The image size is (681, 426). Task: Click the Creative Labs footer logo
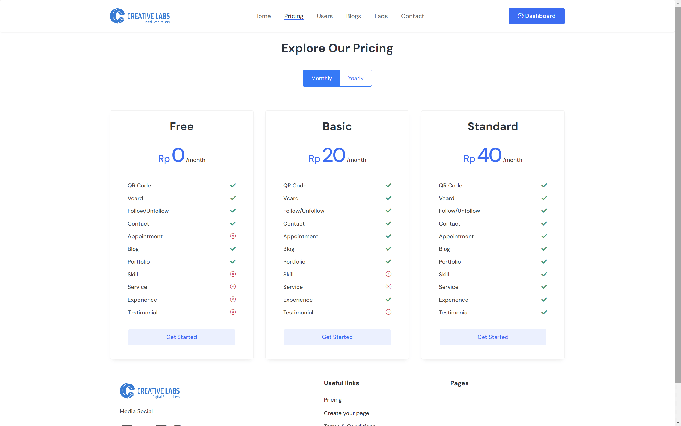tap(150, 391)
